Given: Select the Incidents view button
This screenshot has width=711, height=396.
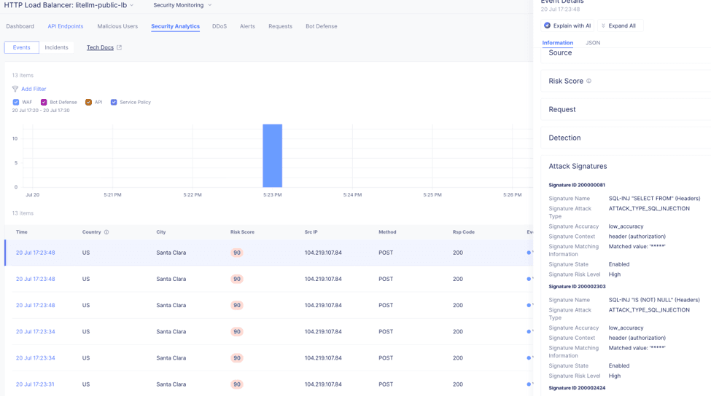Looking at the screenshot, I should coord(56,47).
